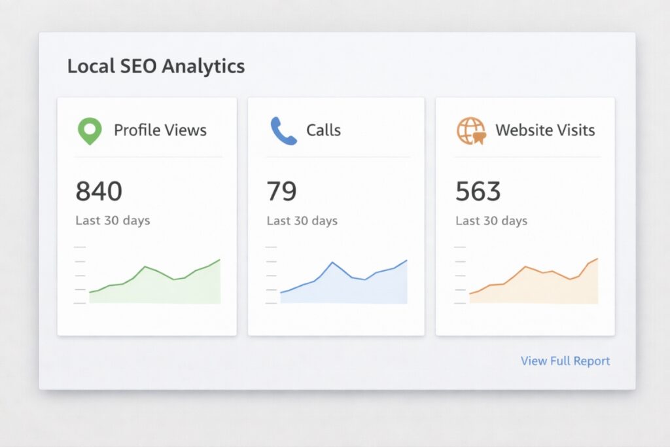Click the 79 calls count
Screen dimensions: 670x447
click(283, 190)
